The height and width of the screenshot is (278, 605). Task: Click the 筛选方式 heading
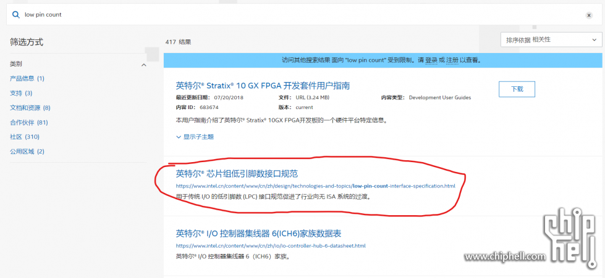27,43
